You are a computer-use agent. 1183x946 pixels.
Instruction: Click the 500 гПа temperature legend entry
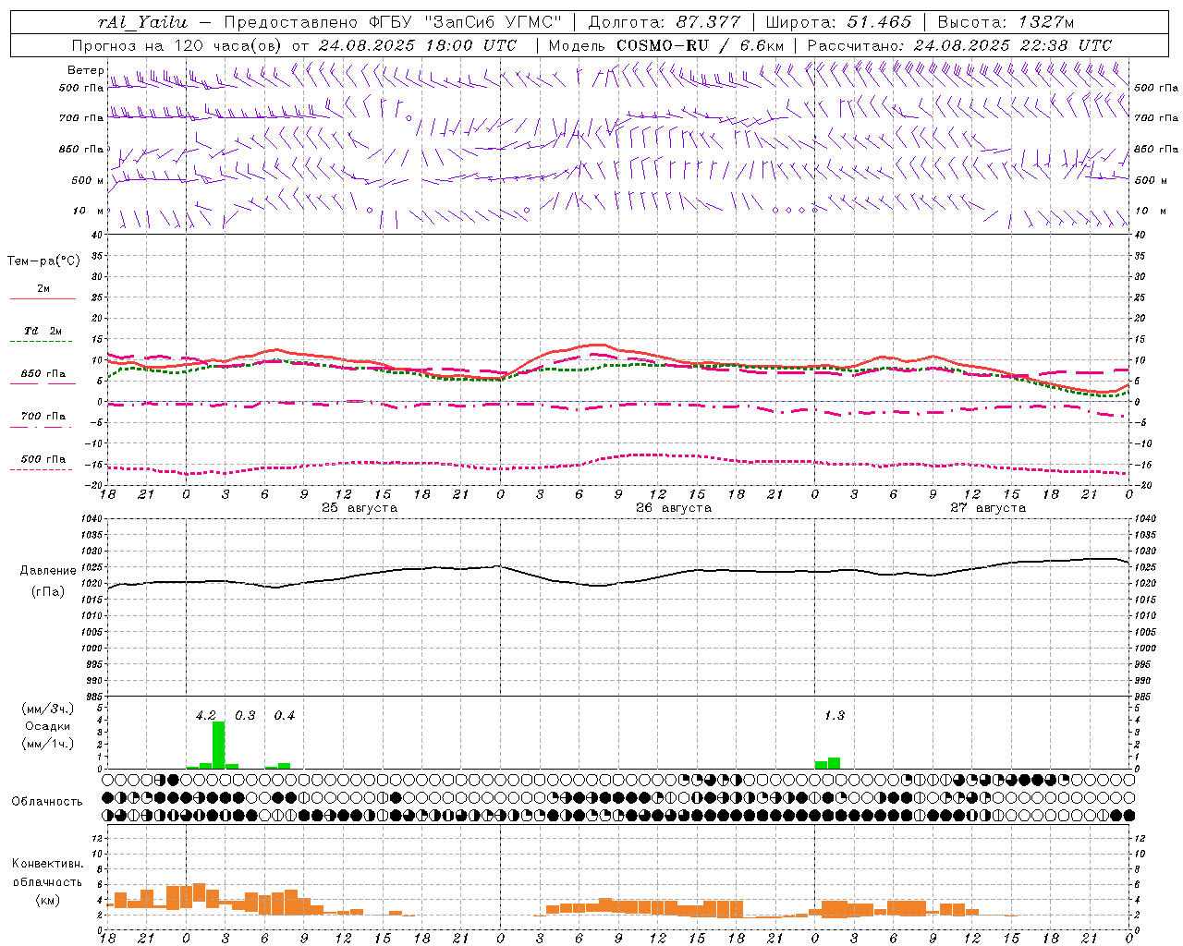(x=43, y=459)
